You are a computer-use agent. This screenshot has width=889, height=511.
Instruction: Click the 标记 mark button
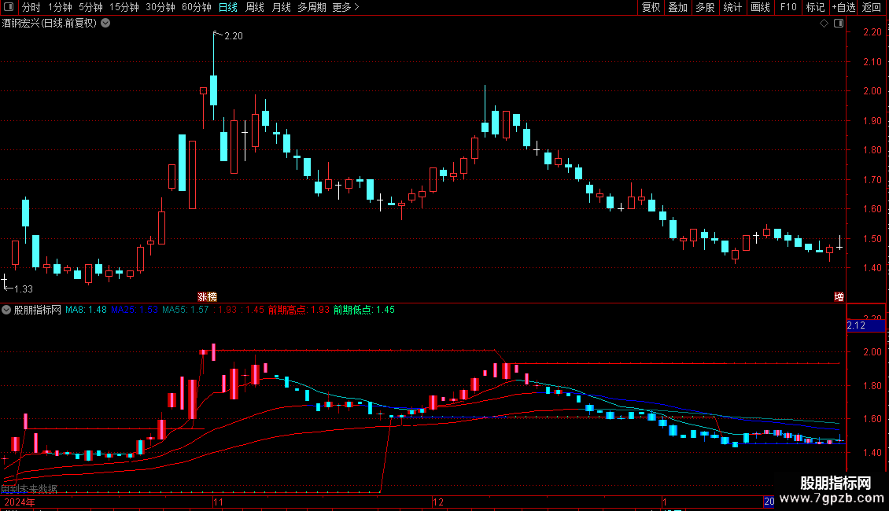[x=815, y=7]
